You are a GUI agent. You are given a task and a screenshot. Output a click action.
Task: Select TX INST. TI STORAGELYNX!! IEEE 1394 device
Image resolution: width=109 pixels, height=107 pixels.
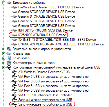(x=57, y=40)
